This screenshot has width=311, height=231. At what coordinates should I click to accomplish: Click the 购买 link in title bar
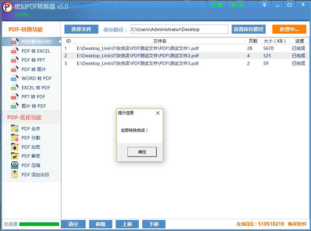pyautogui.click(x=237, y=5)
